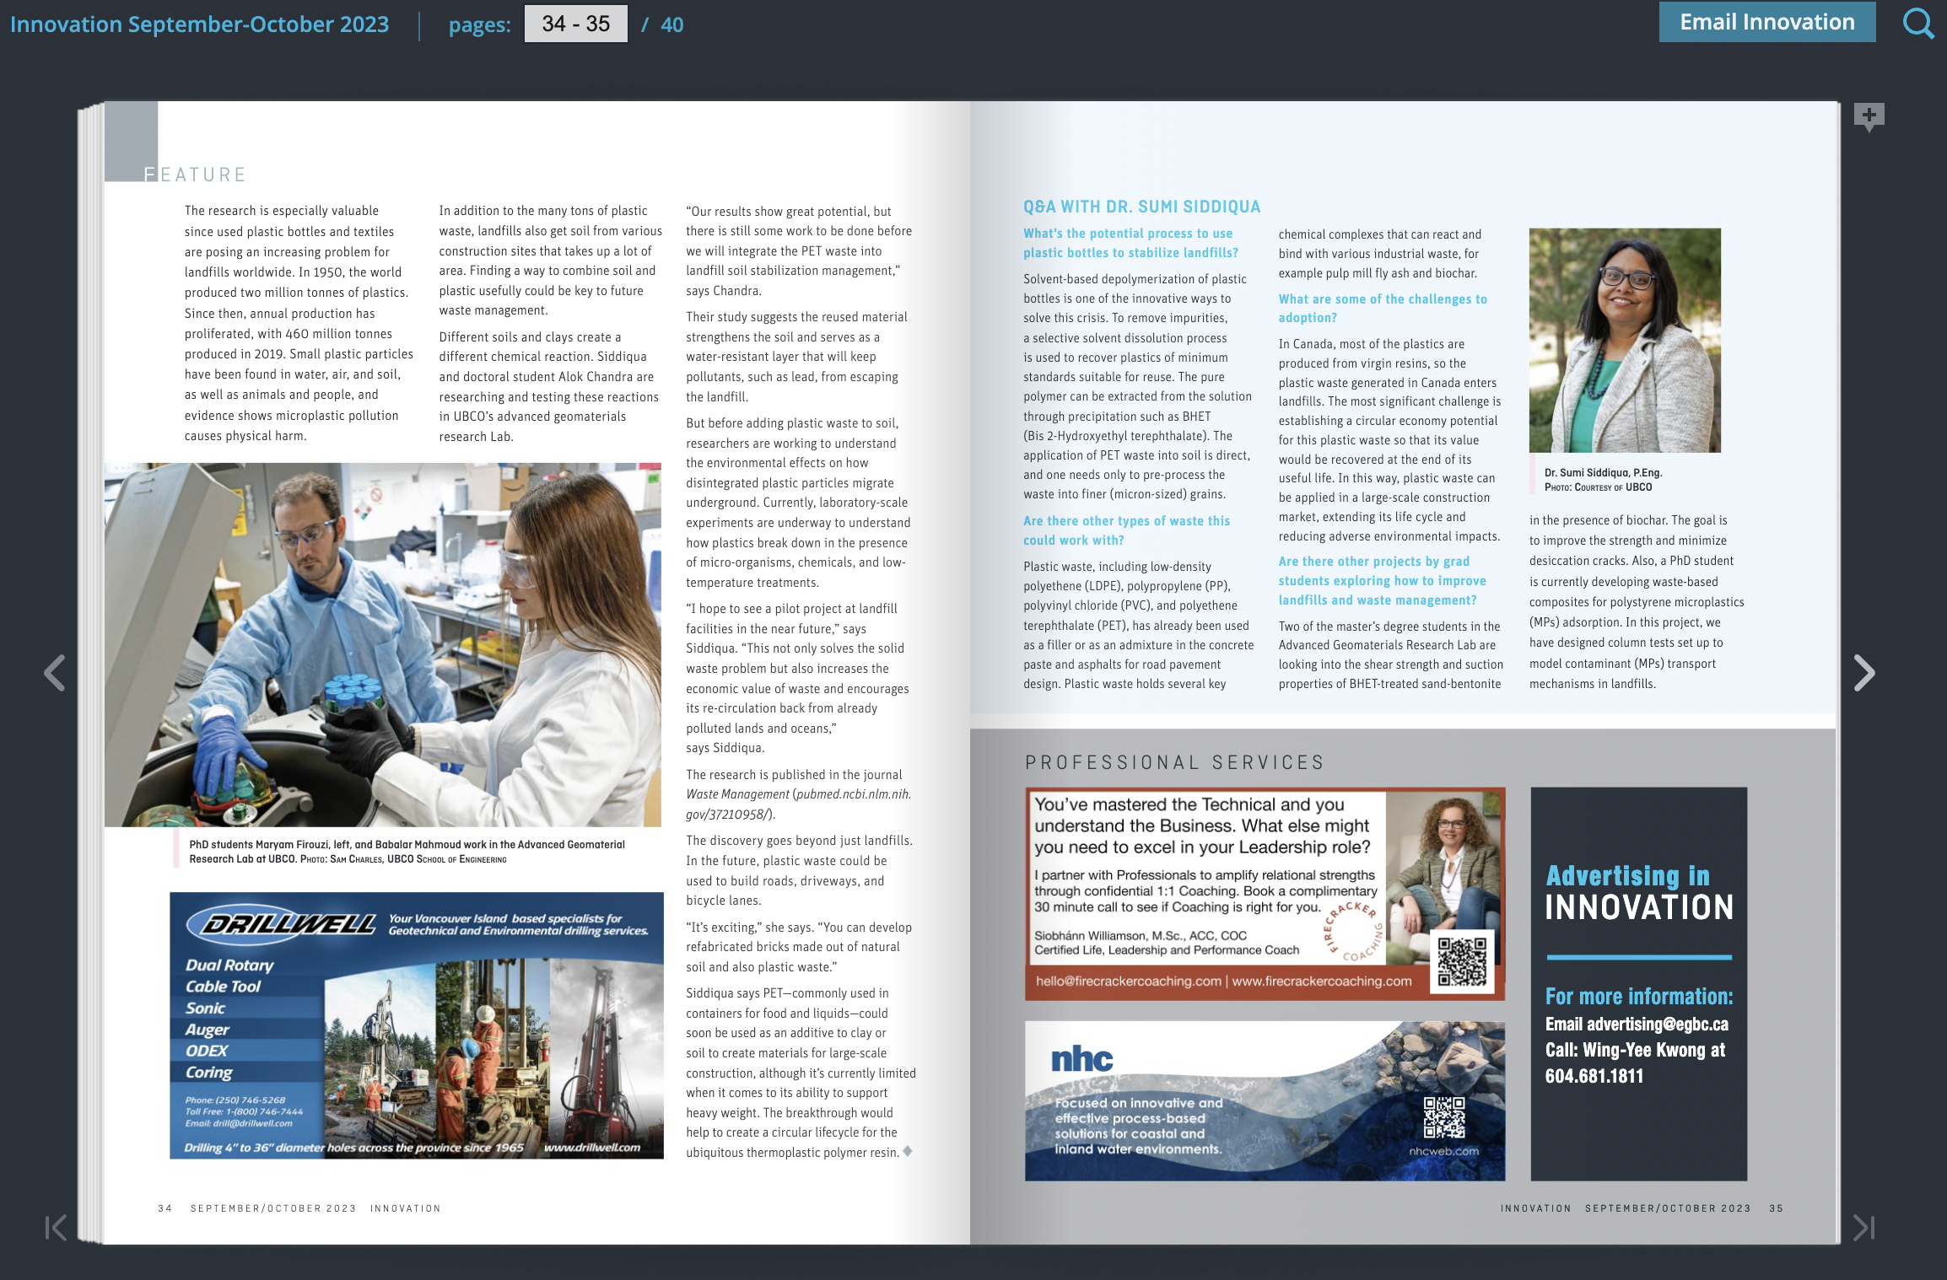Jump to last page icon
Viewport: 1947px width, 1280px height.
[1863, 1228]
